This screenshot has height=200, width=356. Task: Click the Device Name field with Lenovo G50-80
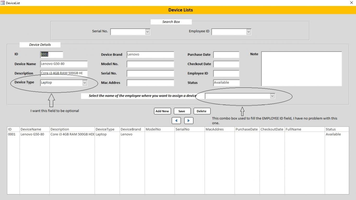click(x=64, y=64)
